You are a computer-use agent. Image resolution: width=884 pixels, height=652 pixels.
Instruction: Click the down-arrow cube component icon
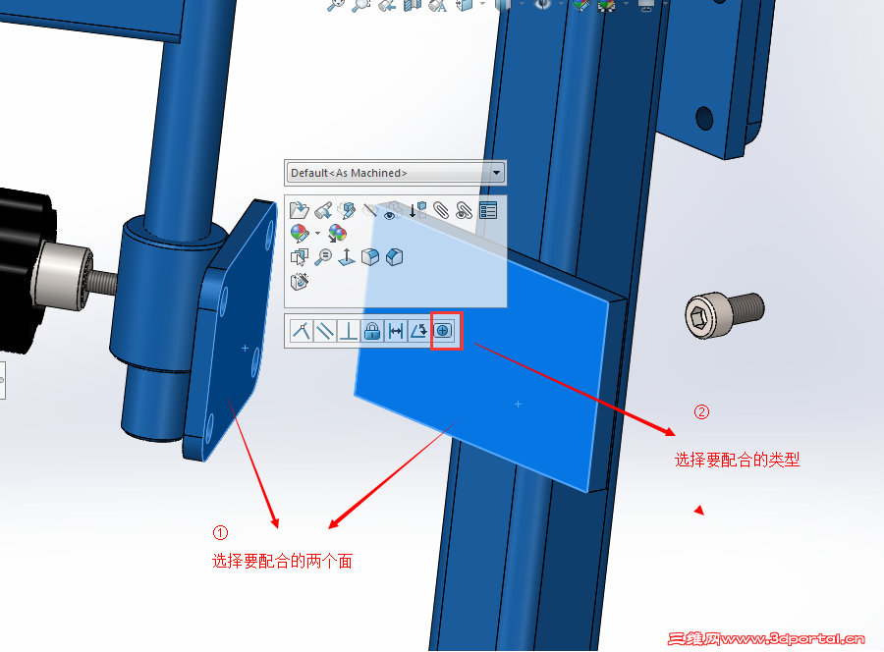click(417, 211)
